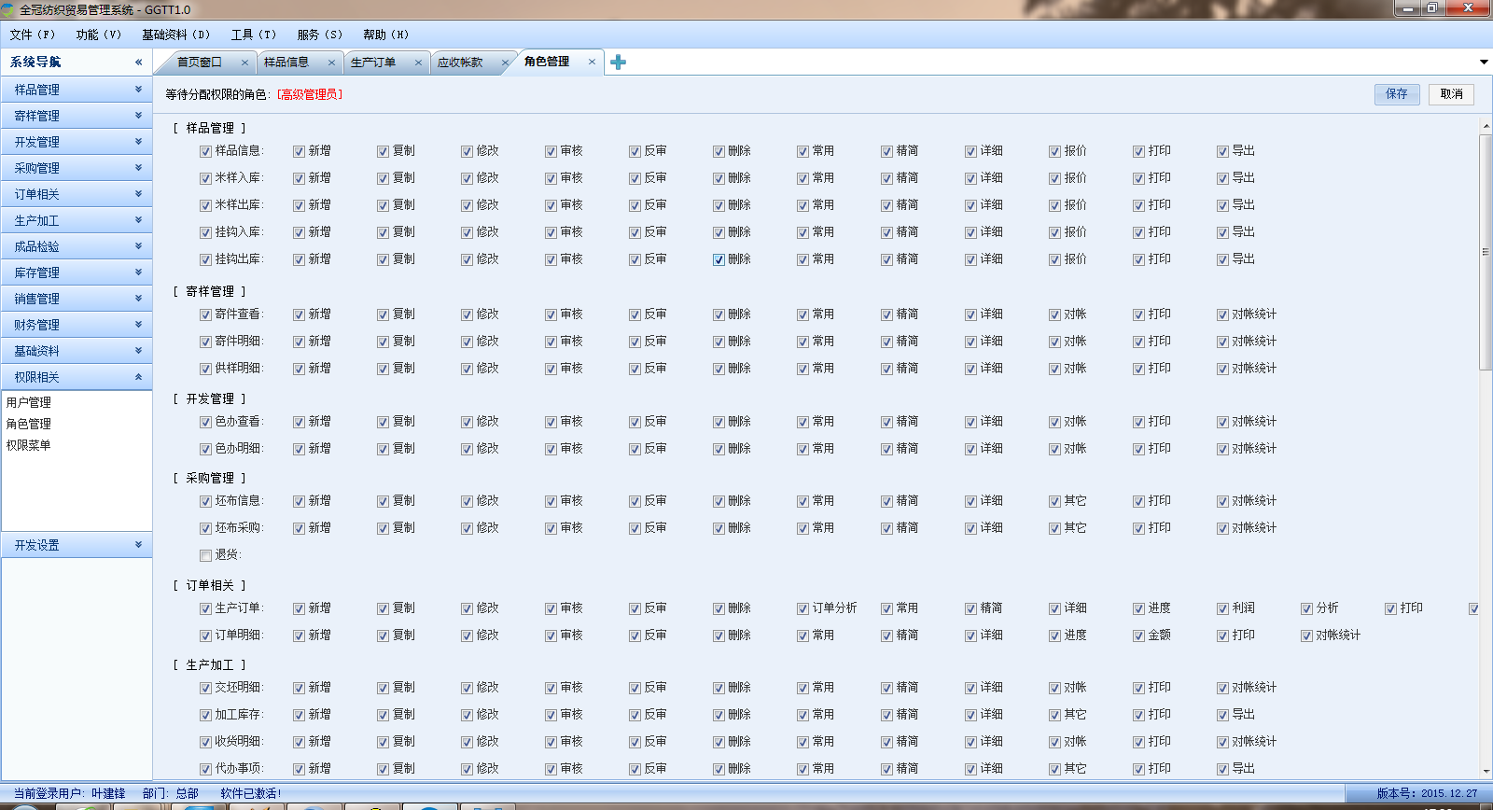Open the 文件 (F) menu
This screenshot has height=810, width=1493.
(x=33, y=35)
